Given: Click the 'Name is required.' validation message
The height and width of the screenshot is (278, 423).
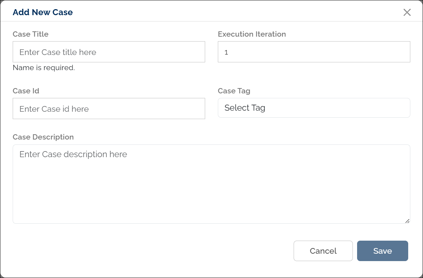Looking at the screenshot, I should tap(44, 68).
